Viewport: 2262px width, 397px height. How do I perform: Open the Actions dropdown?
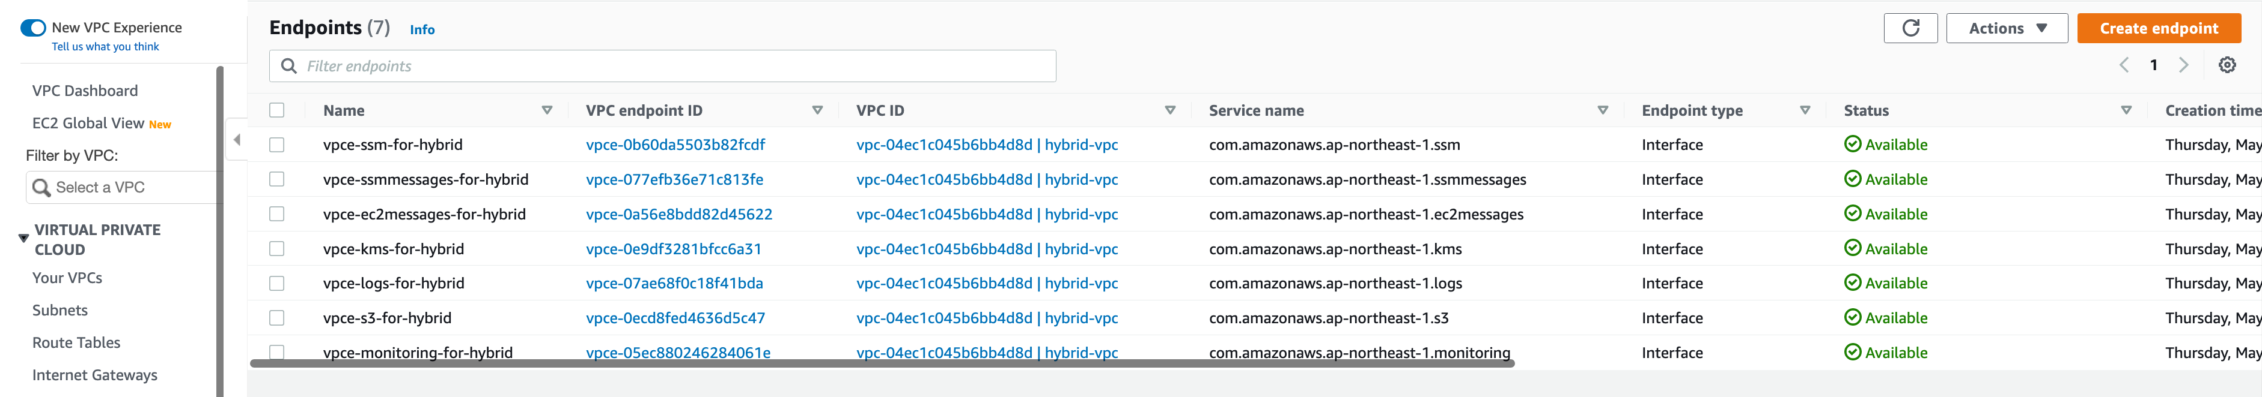click(x=2007, y=27)
